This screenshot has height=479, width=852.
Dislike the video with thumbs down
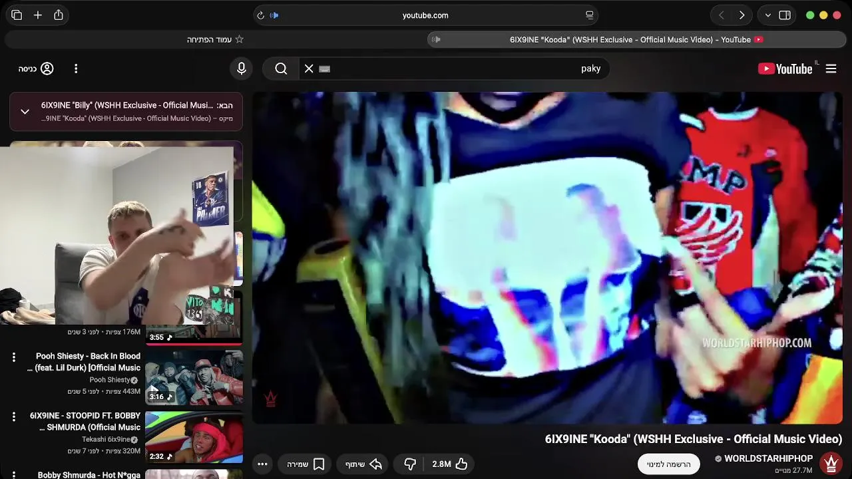click(x=410, y=464)
